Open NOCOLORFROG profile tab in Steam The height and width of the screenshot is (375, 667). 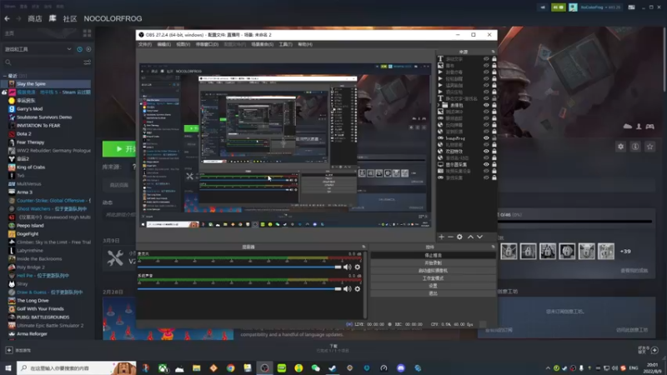click(x=113, y=18)
